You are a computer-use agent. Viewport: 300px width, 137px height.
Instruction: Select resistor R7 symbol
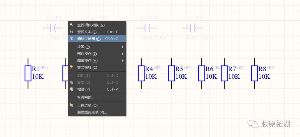224,73
